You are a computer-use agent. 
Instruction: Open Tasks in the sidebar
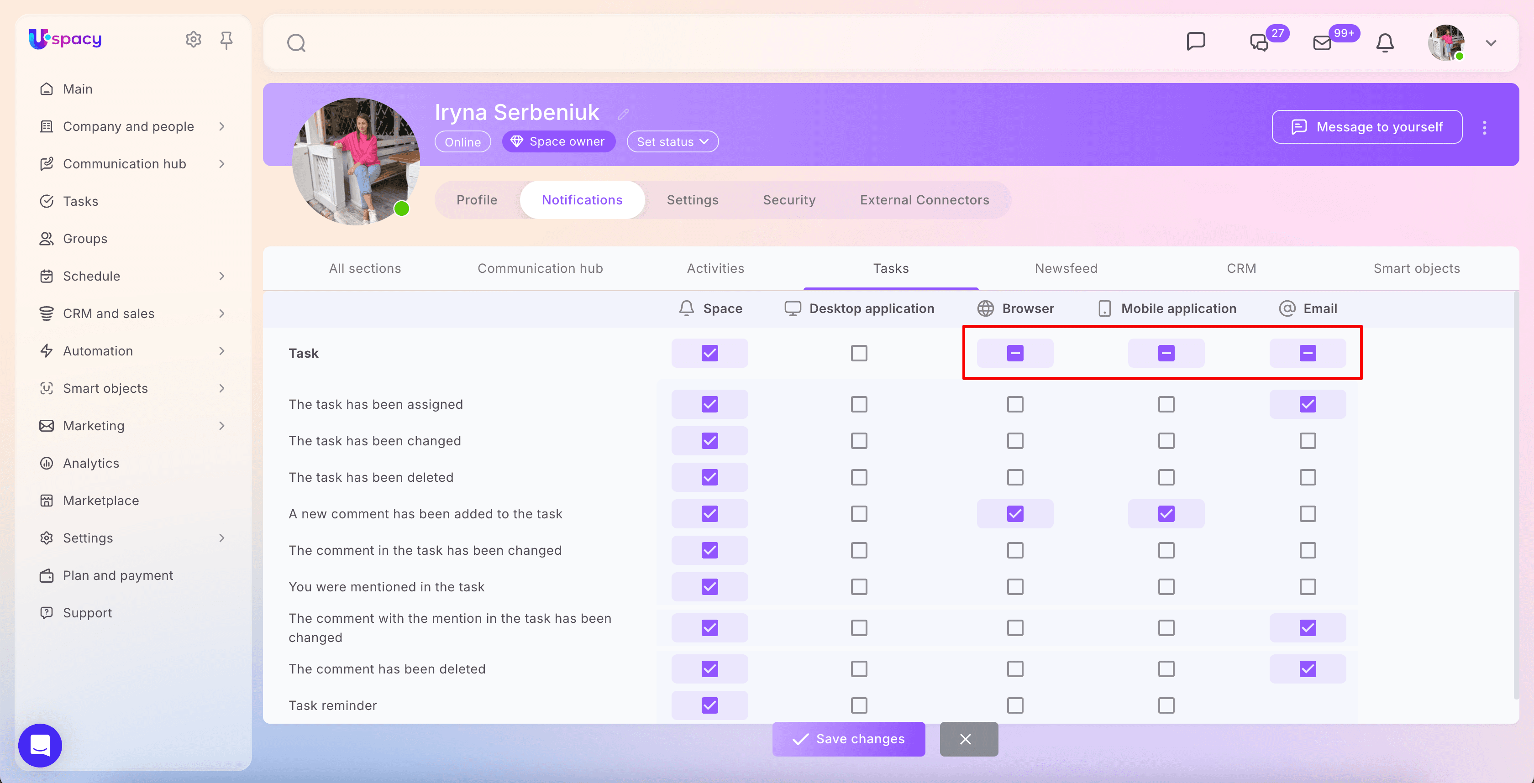coord(80,201)
